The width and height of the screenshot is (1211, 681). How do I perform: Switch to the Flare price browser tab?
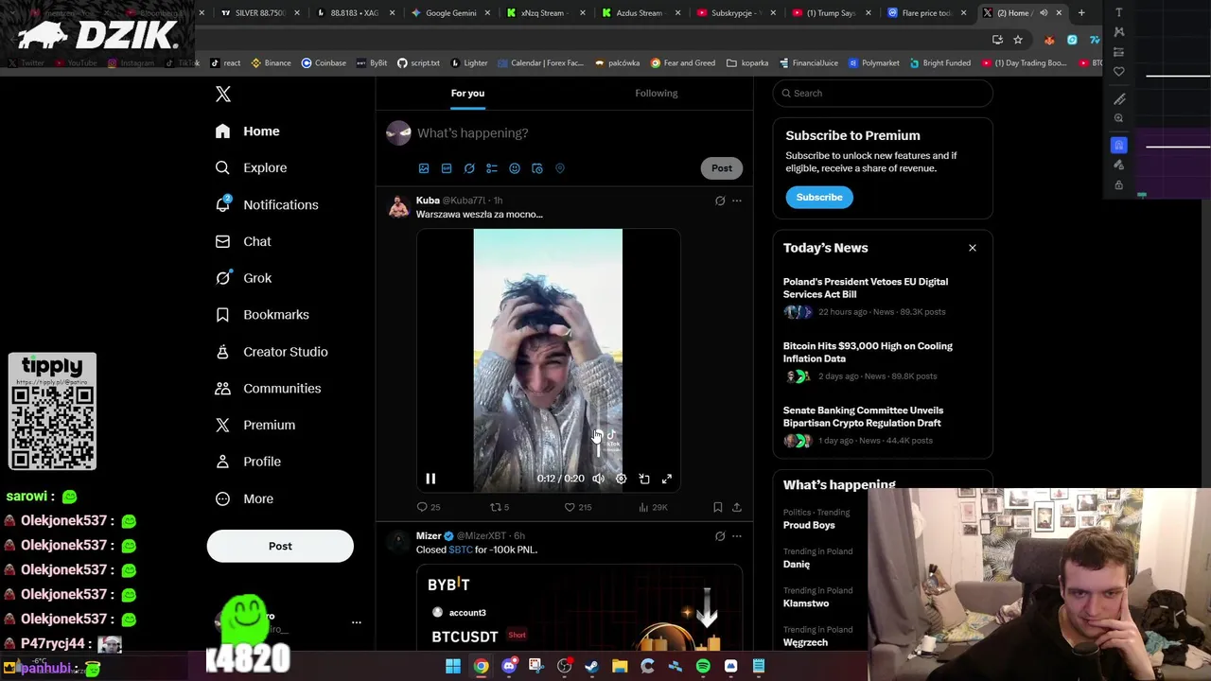(927, 13)
